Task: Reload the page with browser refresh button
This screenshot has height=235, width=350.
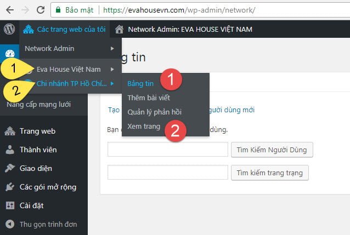Action: [40, 10]
